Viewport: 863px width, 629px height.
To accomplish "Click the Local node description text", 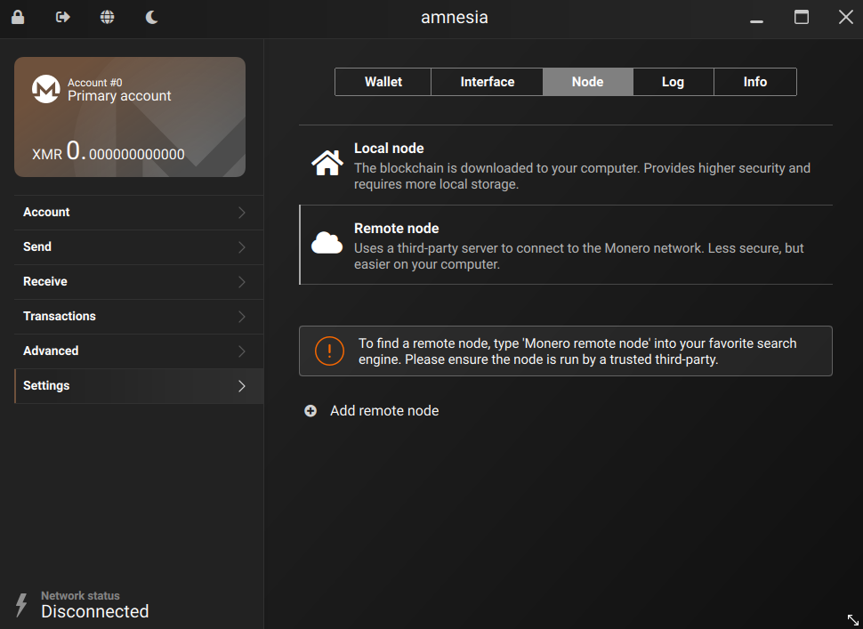I will pos(582,176).
